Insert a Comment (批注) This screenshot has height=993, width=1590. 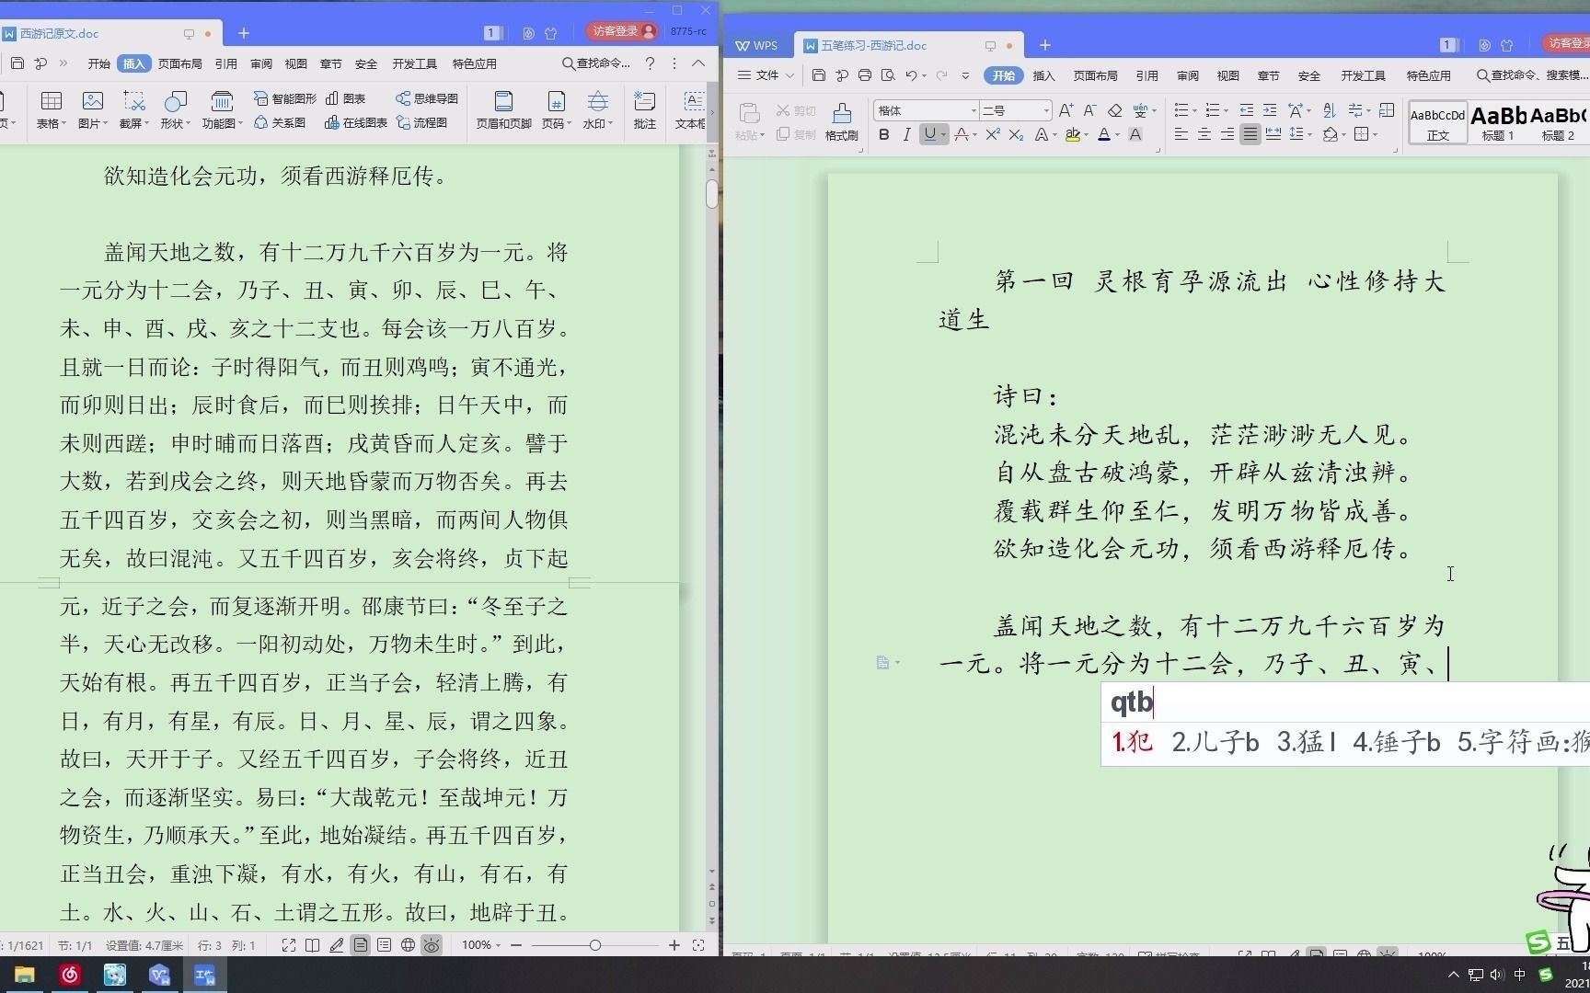[x=645, y=109]
